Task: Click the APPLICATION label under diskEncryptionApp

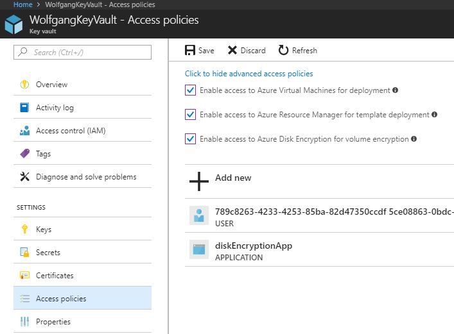Action: [239, 257]
